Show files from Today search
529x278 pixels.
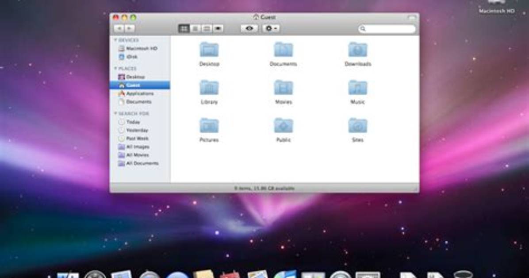point(140,122)
